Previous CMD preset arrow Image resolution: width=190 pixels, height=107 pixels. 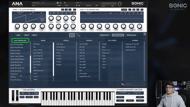117,94
